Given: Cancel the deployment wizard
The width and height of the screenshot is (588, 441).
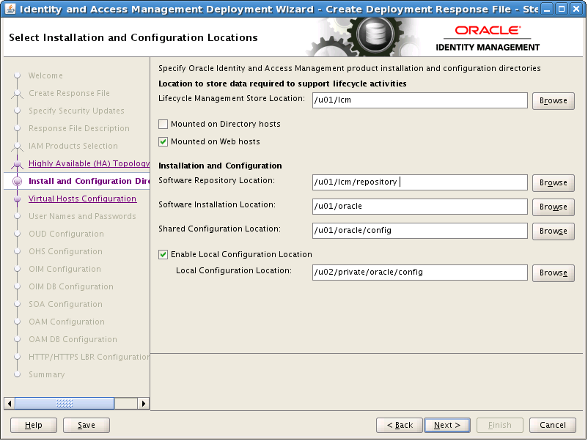Looking at the screenshot, I should (x=552, y=426).
